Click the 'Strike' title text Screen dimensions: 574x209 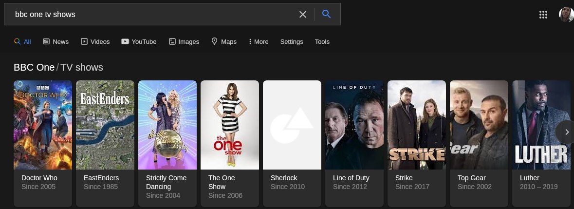[x=404, y=178]
